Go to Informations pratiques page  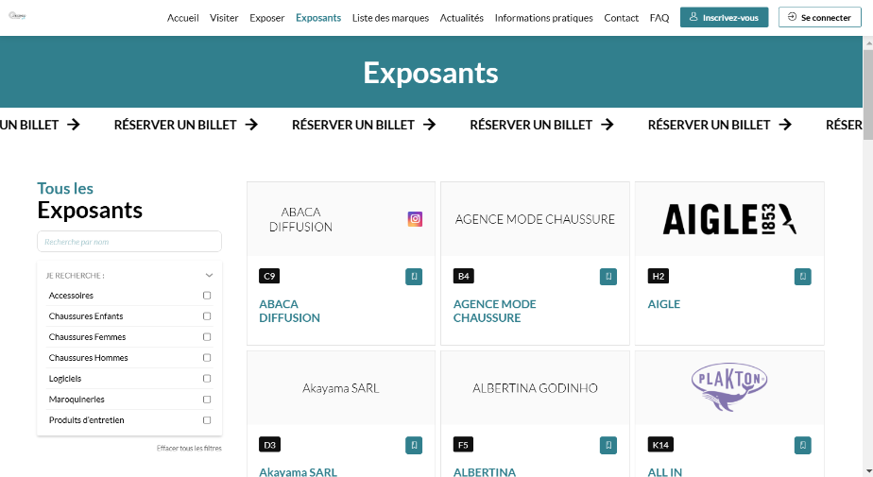pyautogui.click(x=543, y=18)
